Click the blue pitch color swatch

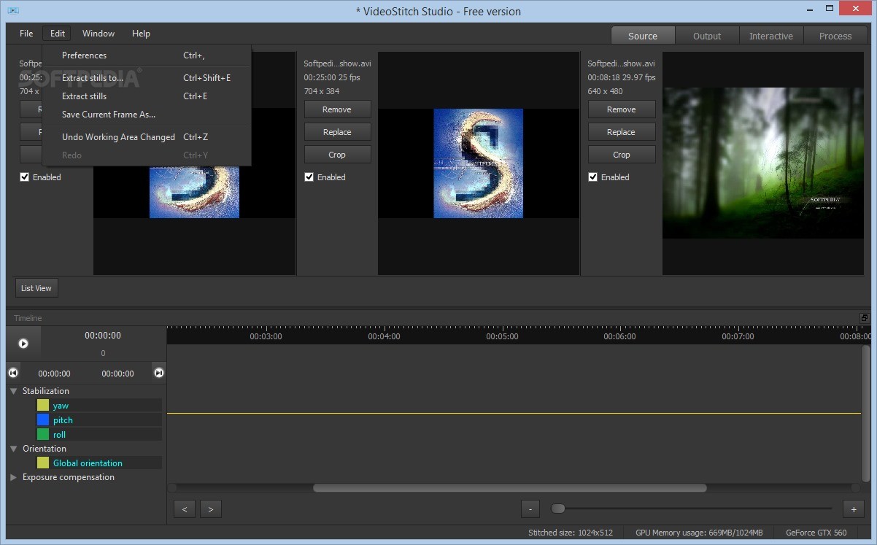click(x=43, y=420)
